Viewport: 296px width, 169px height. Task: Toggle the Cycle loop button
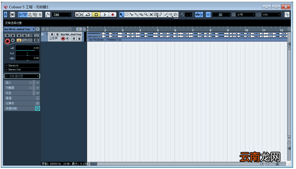88,14
